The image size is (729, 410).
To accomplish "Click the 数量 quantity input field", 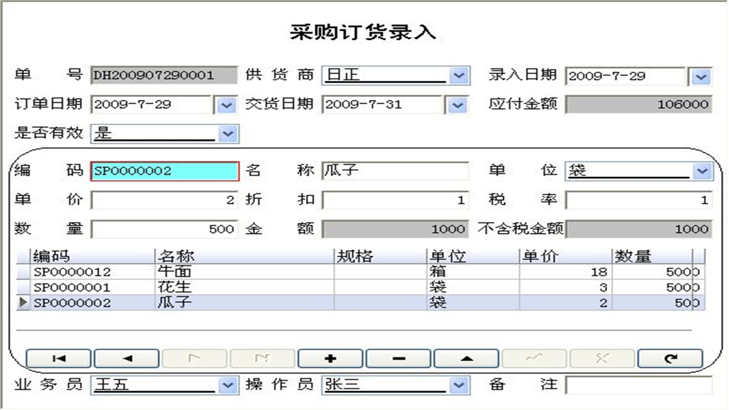I will pos(164,229).
